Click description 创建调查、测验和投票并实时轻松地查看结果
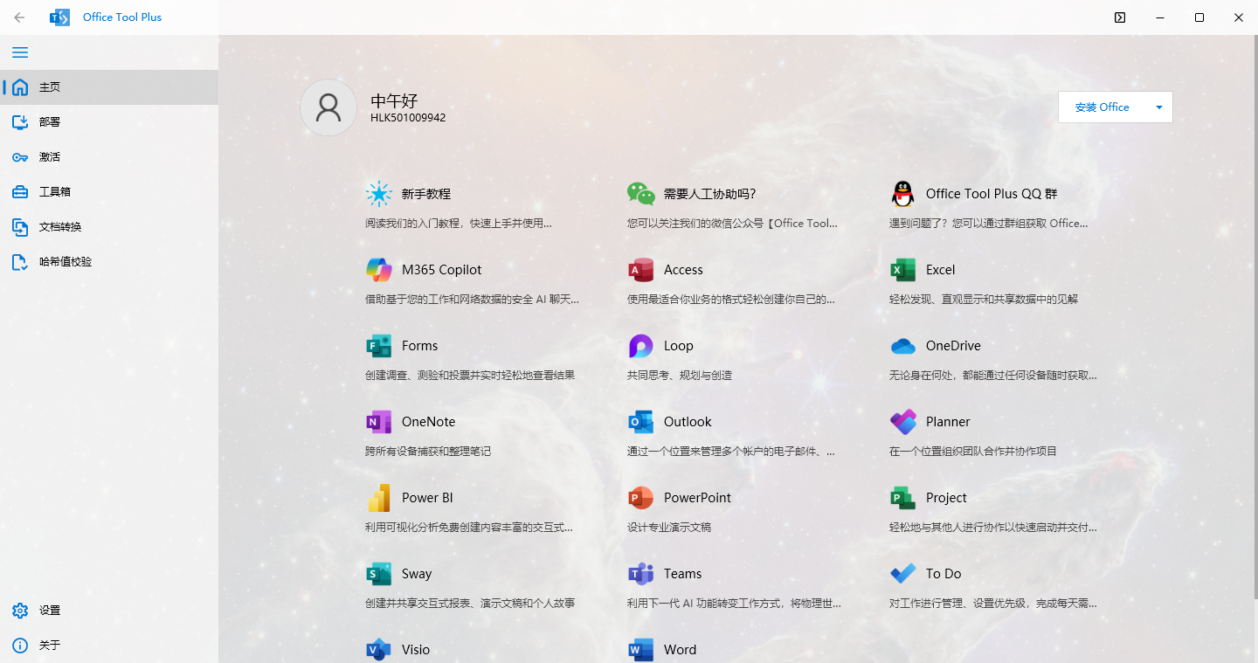 (470, 376)
